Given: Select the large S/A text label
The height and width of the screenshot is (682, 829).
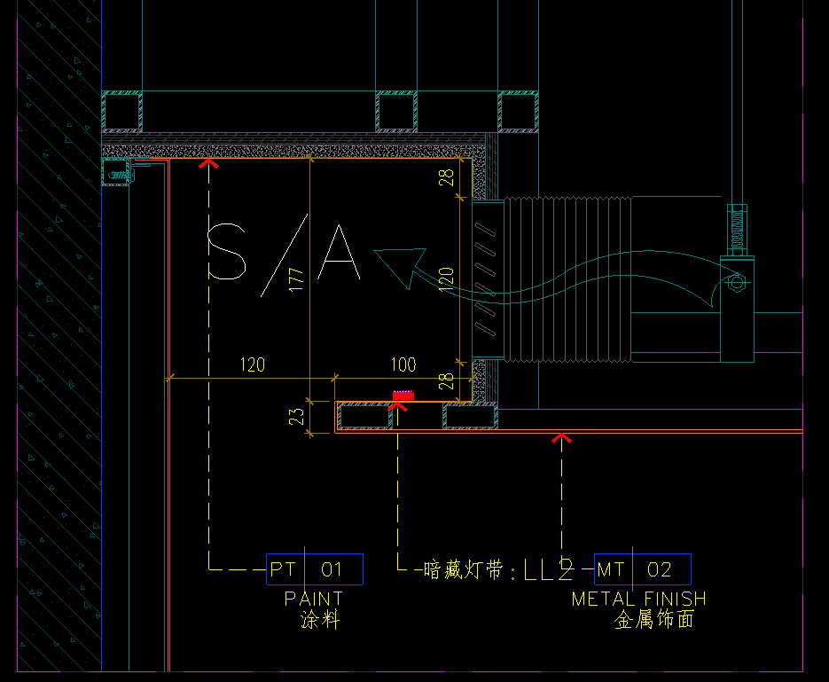Looking at the screenshot, I should coord(283,254).
